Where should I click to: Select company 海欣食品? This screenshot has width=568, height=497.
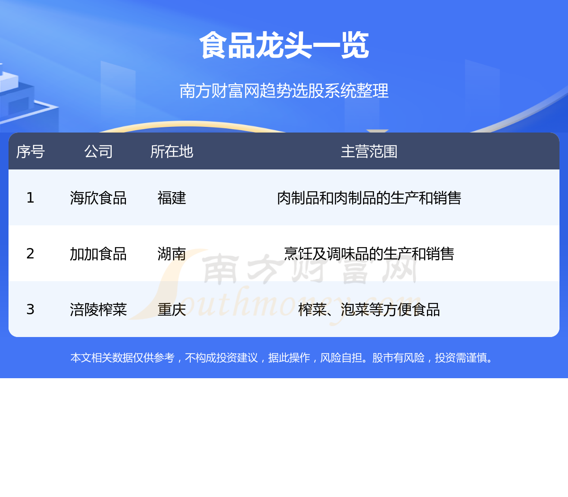pyautogui.click(x=98, y=198)
